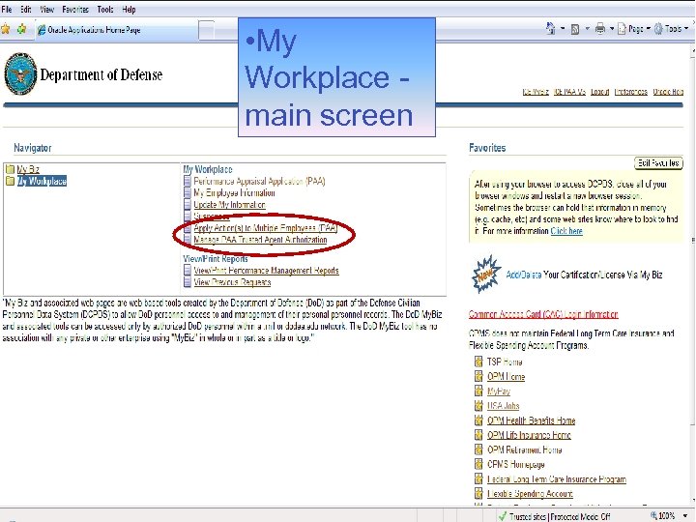Click the green Trusted sites checkmark icon
Screen dimensions: 696x522
pos(502,516)
